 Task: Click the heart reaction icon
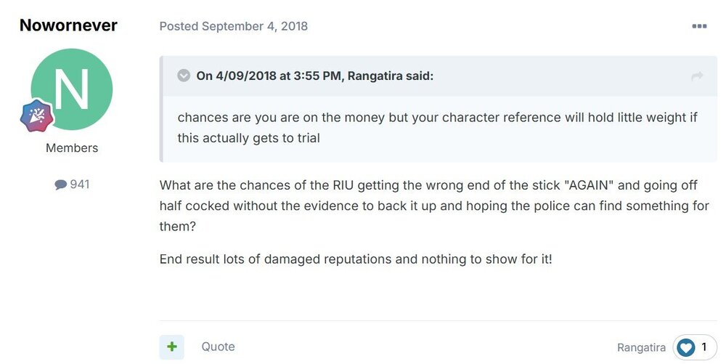pos(685,348)
